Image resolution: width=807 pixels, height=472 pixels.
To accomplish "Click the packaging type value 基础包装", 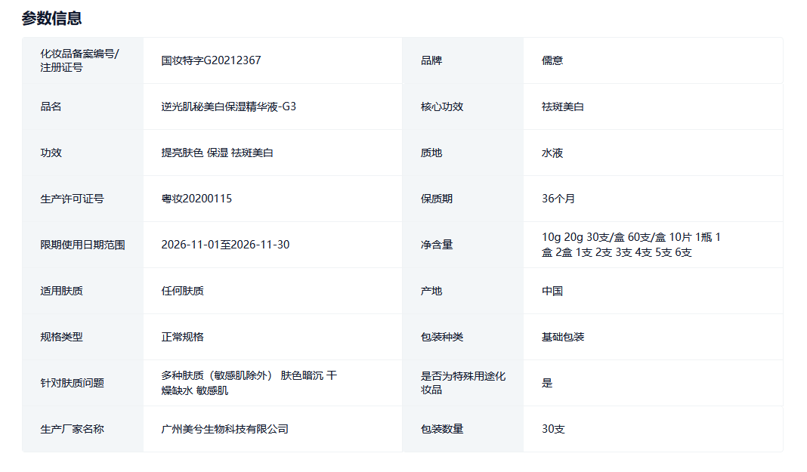I will tap(562, 337).
